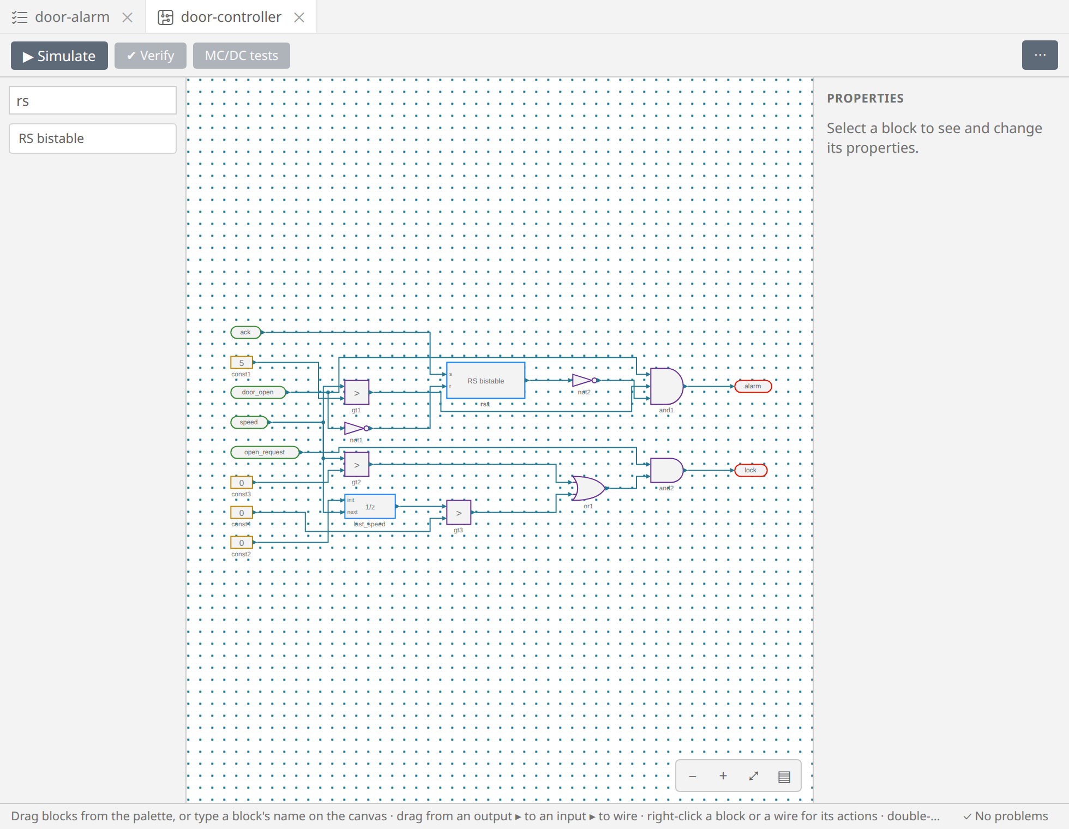Viewport: 1069px width, 829px height.
Task: Click the Simulate button
Action: coord(59,56)
